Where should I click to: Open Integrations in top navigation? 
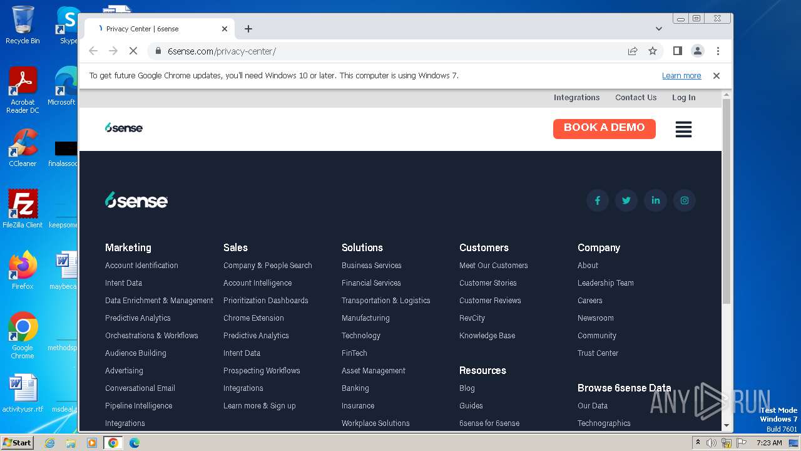pyautogui.click(x=576, y=98)
